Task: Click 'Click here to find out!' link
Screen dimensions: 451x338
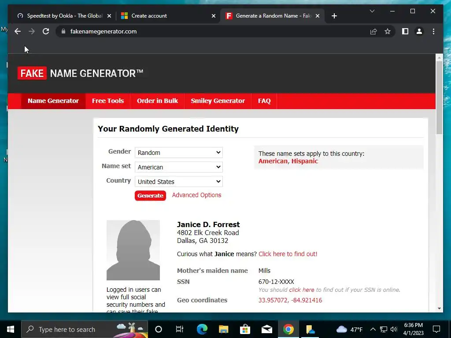Action: tap(288, 254)
